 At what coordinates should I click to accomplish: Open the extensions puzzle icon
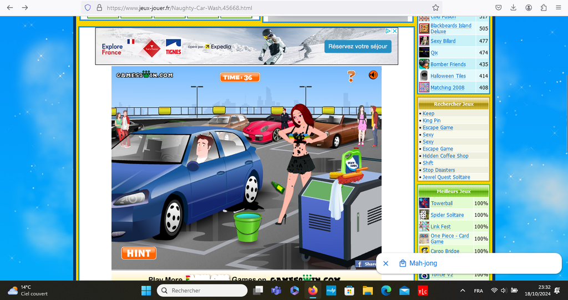pos(543,8)
